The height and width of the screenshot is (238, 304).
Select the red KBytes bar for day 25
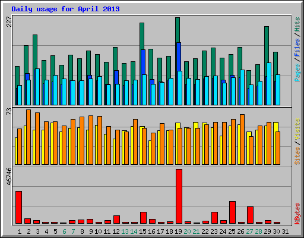coord(233,212)
